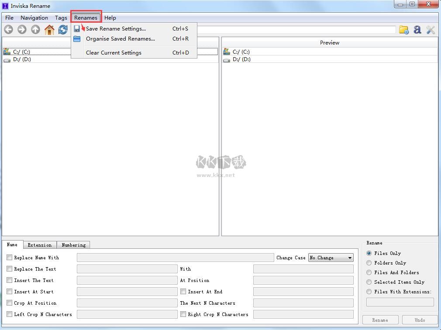Select C:/ (C:) in Preview pane
Viewport: 441px width, 330px height.
[x=330, y=52]
